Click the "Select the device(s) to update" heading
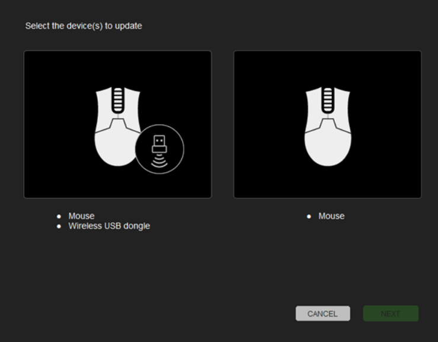Image resolution: width=438 pixels, height=342 pixels. coord(84,26)
